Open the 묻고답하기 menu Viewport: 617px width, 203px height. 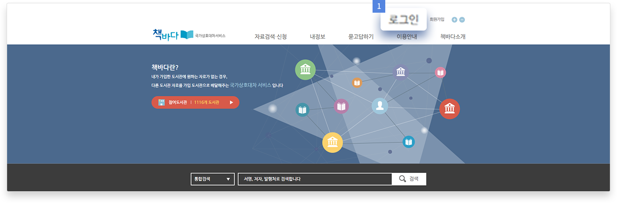point(361,37)
